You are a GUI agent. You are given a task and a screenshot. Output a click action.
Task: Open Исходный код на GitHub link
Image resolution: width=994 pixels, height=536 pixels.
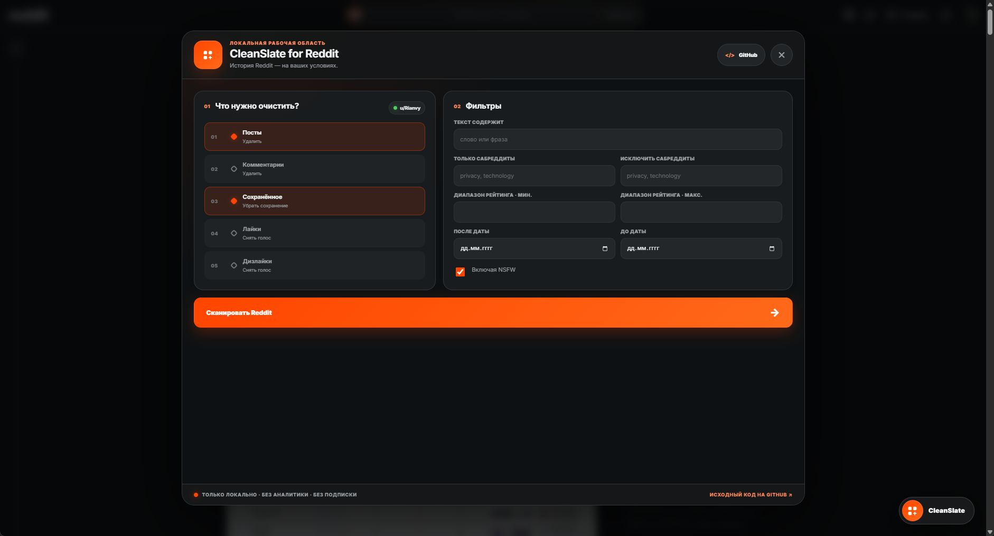coord(751,495)
